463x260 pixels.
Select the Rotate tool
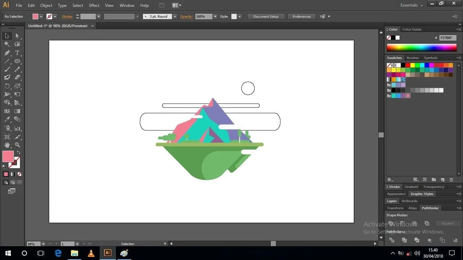click(7, 86)
